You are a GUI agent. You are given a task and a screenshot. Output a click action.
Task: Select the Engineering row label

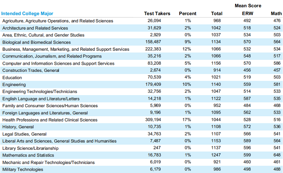(x=14, y=85)
